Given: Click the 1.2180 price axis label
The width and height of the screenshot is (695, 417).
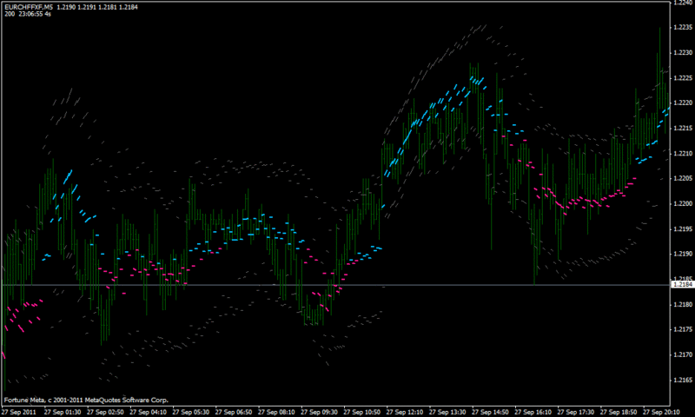Looking at the screenshot, I should [x=683, y=304].
